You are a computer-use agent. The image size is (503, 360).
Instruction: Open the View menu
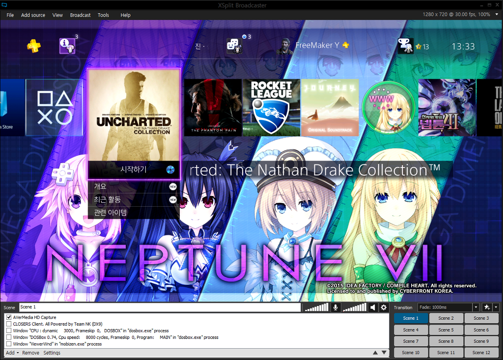[57, 15]
